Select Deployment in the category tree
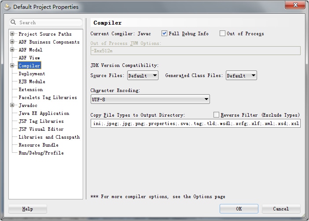 (32, 74)
